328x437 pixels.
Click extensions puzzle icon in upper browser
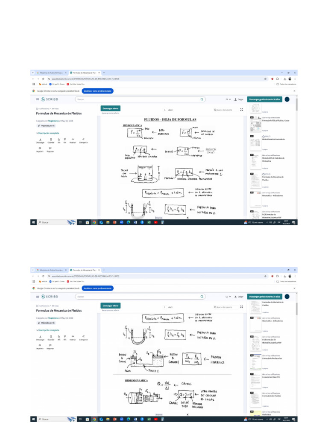click(x=278, y=79)
